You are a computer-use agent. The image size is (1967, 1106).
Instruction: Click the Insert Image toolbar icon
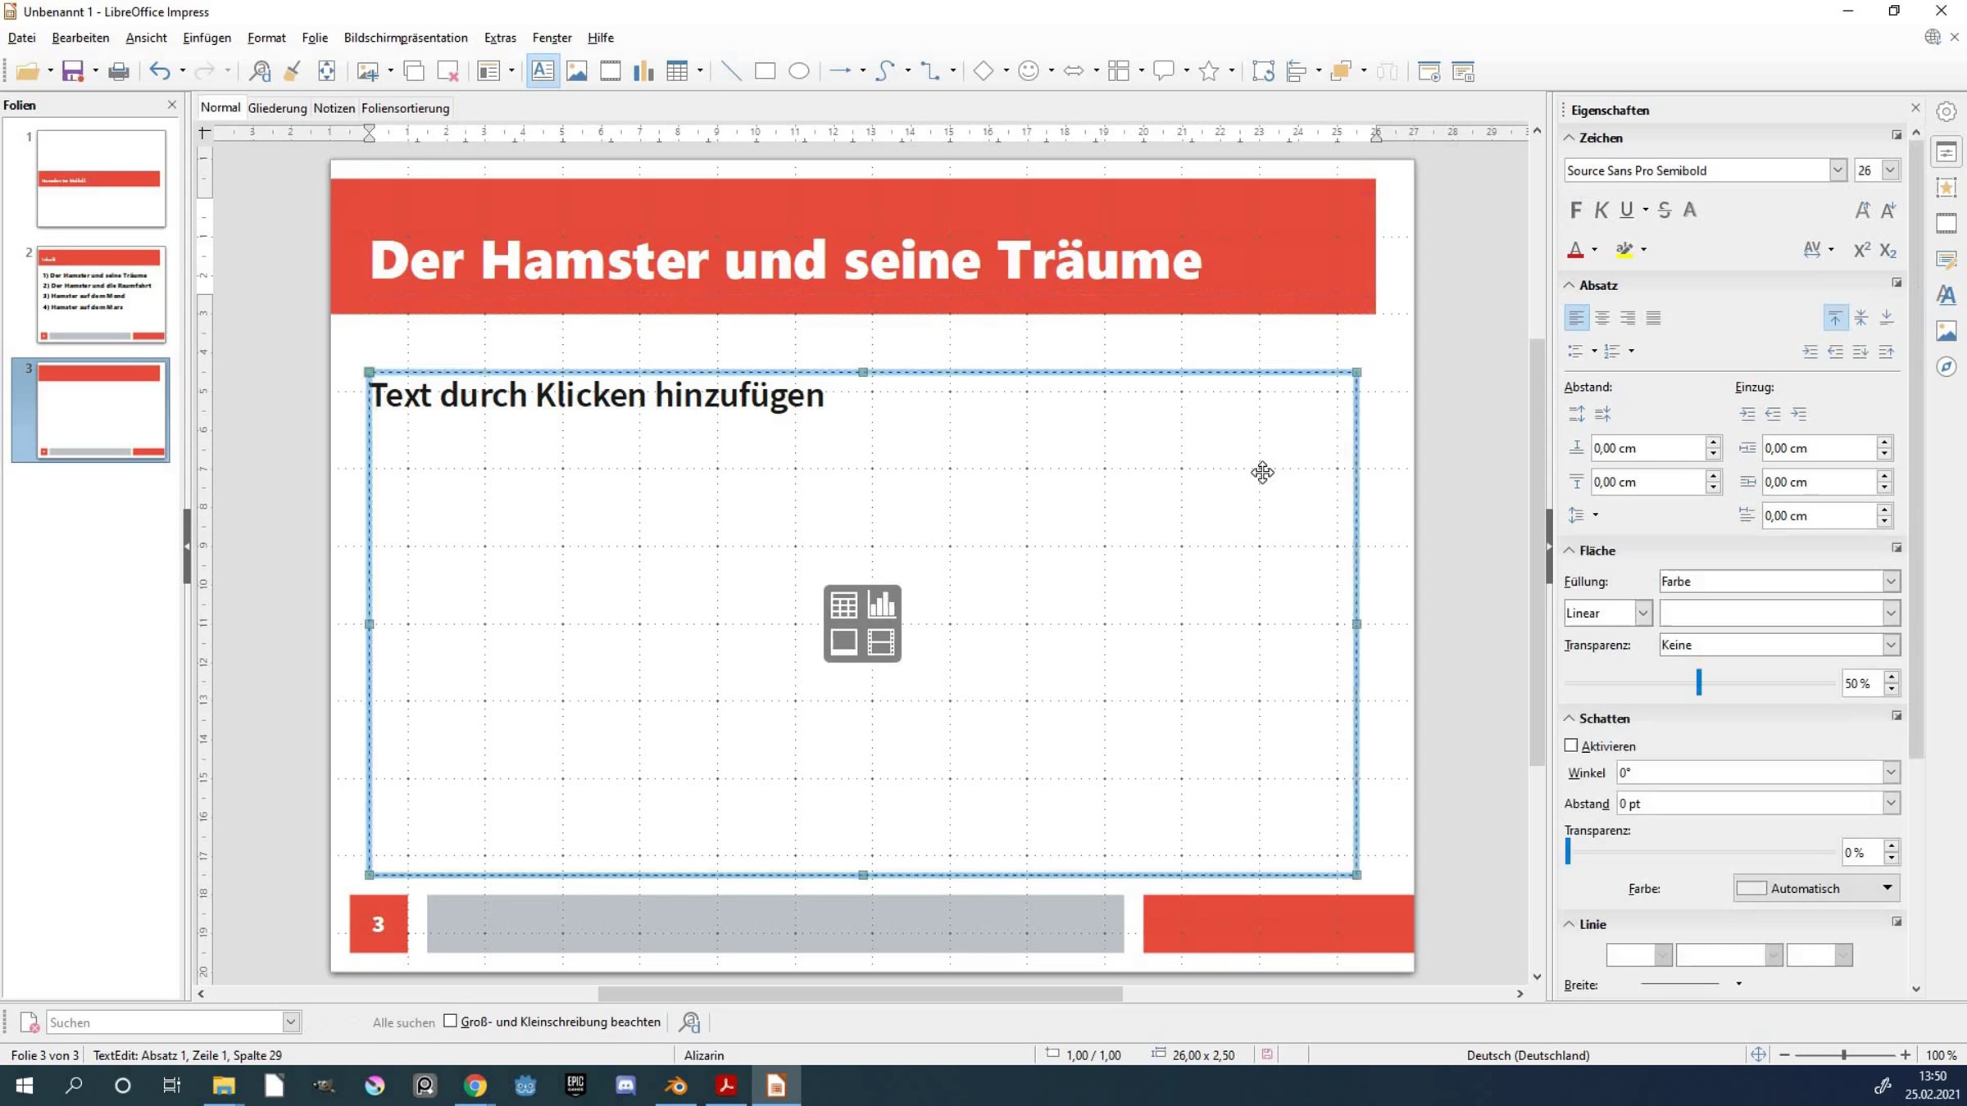coord(576,71)
